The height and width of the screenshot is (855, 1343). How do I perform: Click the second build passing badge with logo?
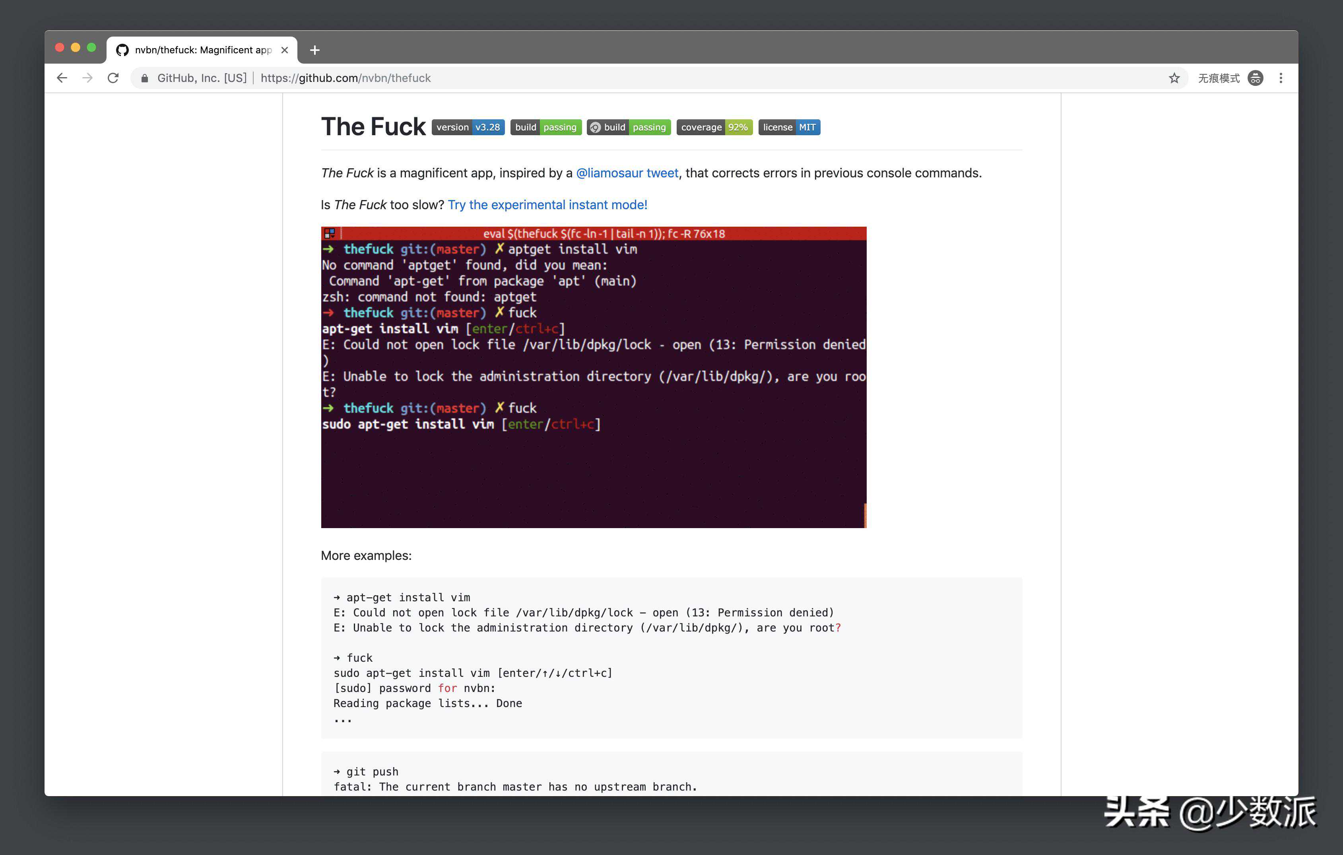(x=629, y=127)
